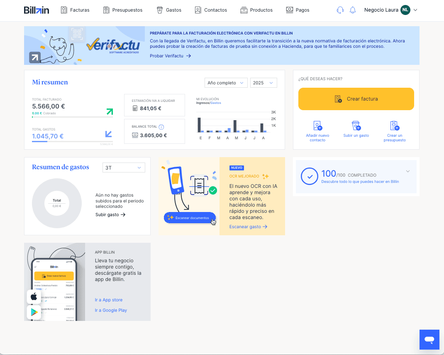Click the completed checkmark circle icon
The width and height of the screenshot is (444, 355).
click(x=310, y=176)
